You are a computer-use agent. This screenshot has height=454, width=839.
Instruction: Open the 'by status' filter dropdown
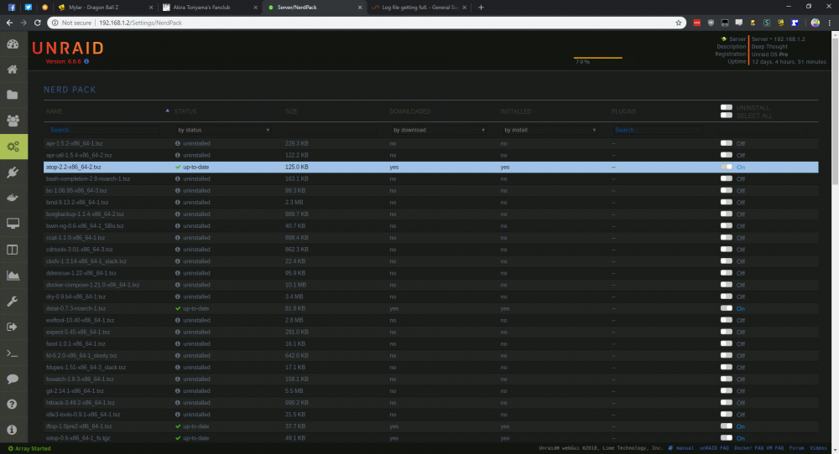tap(223, 130)
